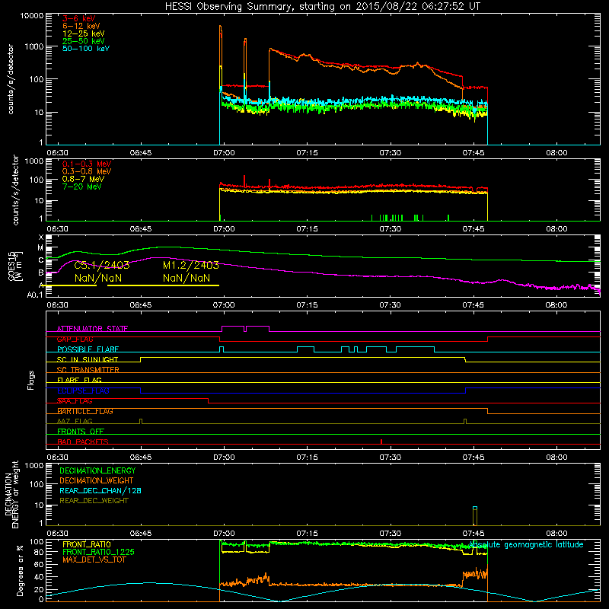Viewport: 609px width, 609px height.
Task: Select the green 7-20 MeV legend label
Action: [81, 187]
